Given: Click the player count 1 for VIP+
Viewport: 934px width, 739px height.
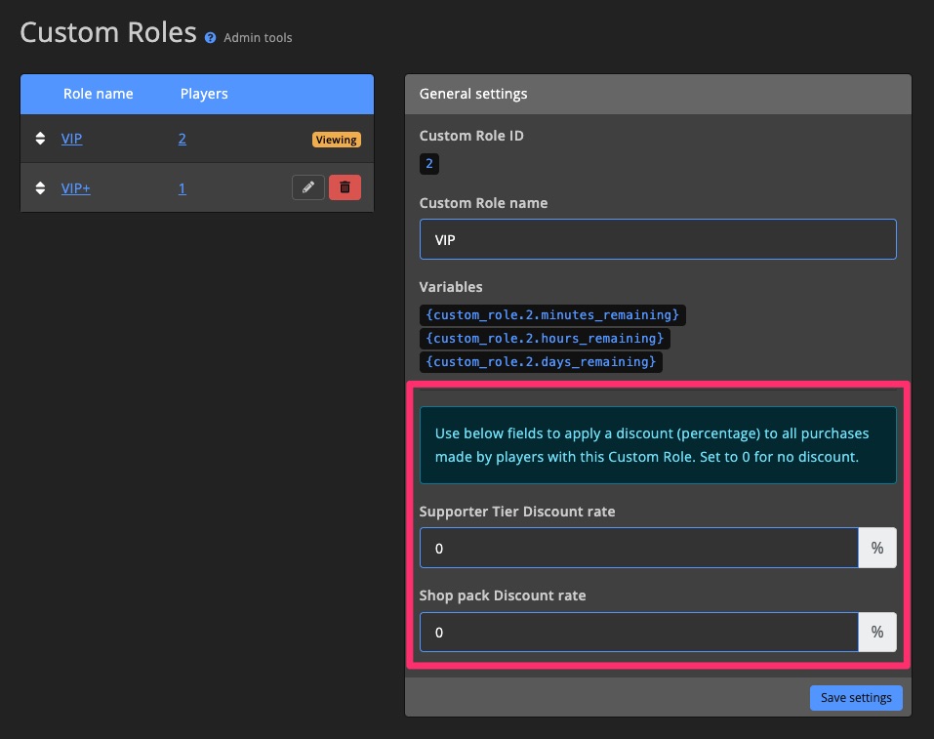Looking at the screenshot, I should pos(182,187).
